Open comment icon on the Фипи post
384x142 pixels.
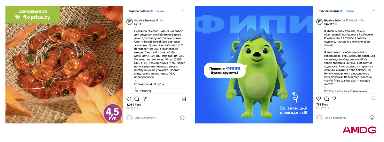coord(326,99)
